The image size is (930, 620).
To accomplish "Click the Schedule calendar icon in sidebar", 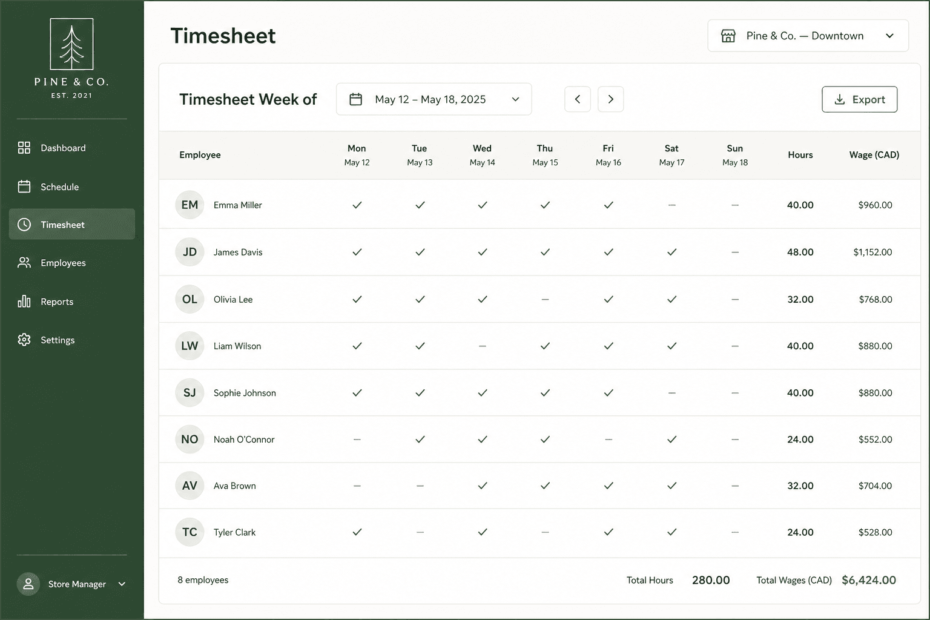I will 24,186.
